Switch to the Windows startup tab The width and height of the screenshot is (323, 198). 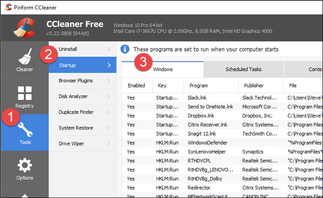point(162,69)
